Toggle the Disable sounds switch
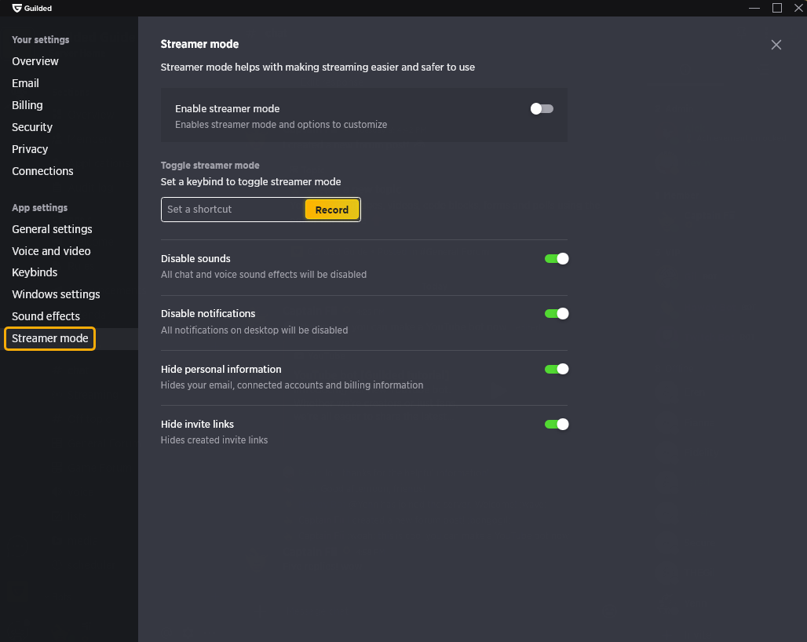 click(x=557, y=259)
